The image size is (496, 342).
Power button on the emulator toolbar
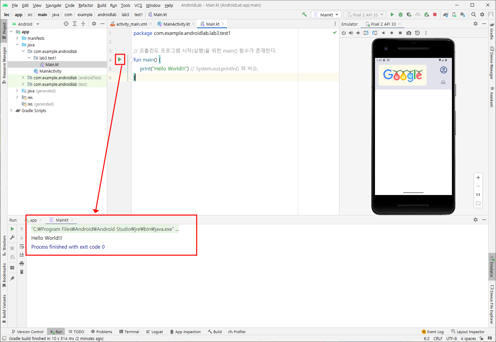tap(344, 33)
